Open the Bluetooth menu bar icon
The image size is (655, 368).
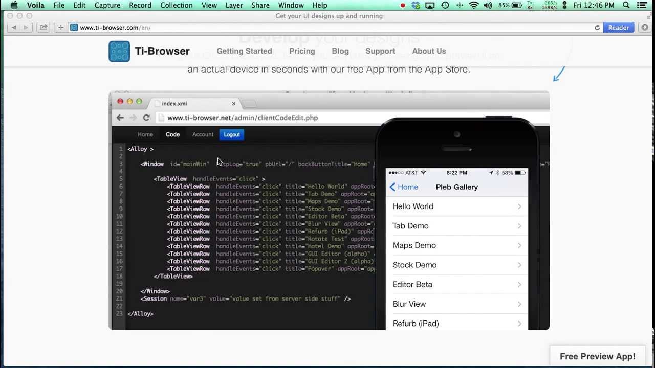pyautogui.click(x=460, y=5)
